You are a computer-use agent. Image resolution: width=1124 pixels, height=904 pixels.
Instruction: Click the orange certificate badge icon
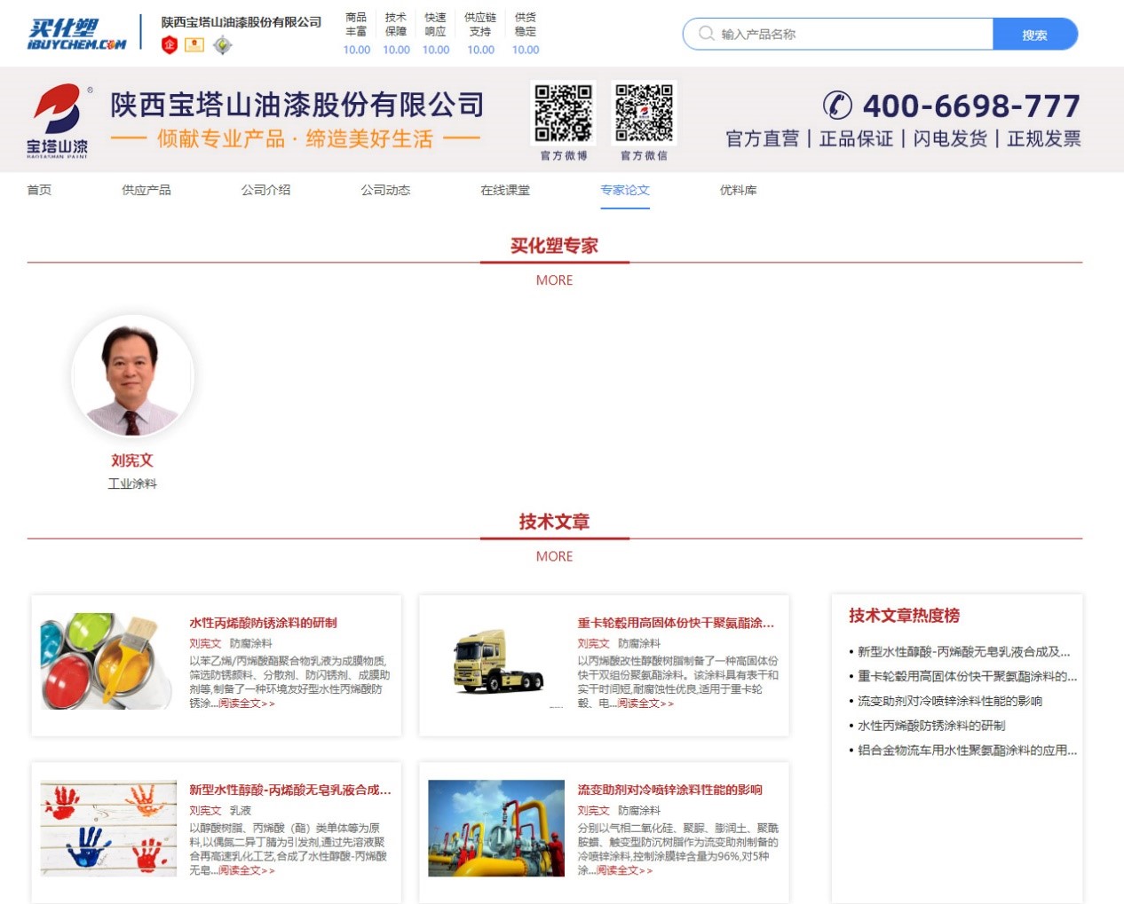(194, 44)
